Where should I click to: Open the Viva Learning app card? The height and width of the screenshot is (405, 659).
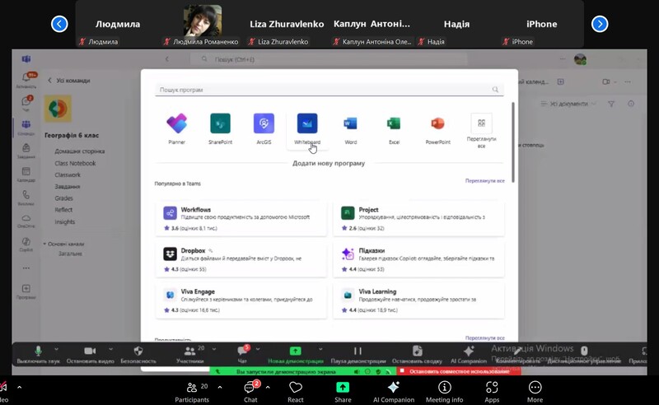point(419,300)
